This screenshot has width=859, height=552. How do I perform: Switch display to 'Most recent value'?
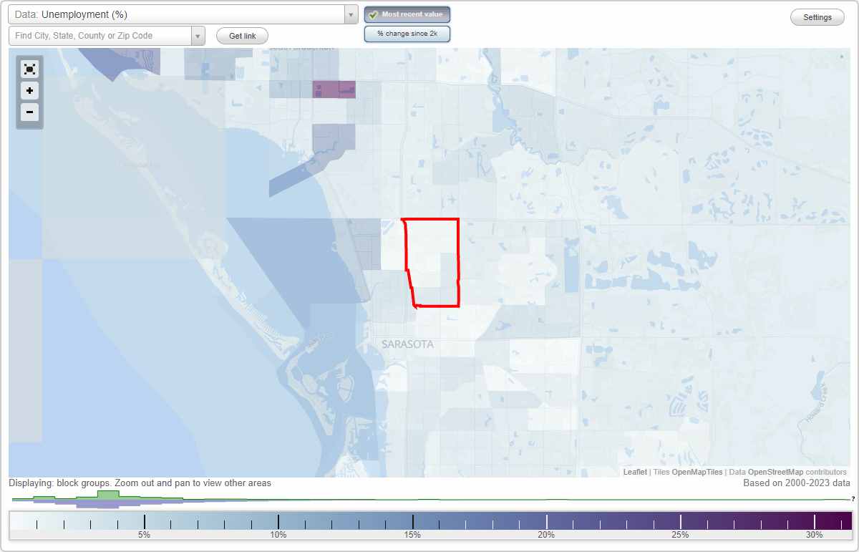tap(407, 14)
